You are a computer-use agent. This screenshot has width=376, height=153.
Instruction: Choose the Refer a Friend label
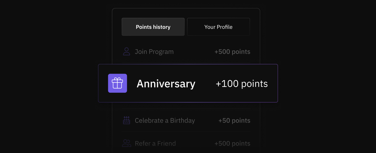point(155,143)
